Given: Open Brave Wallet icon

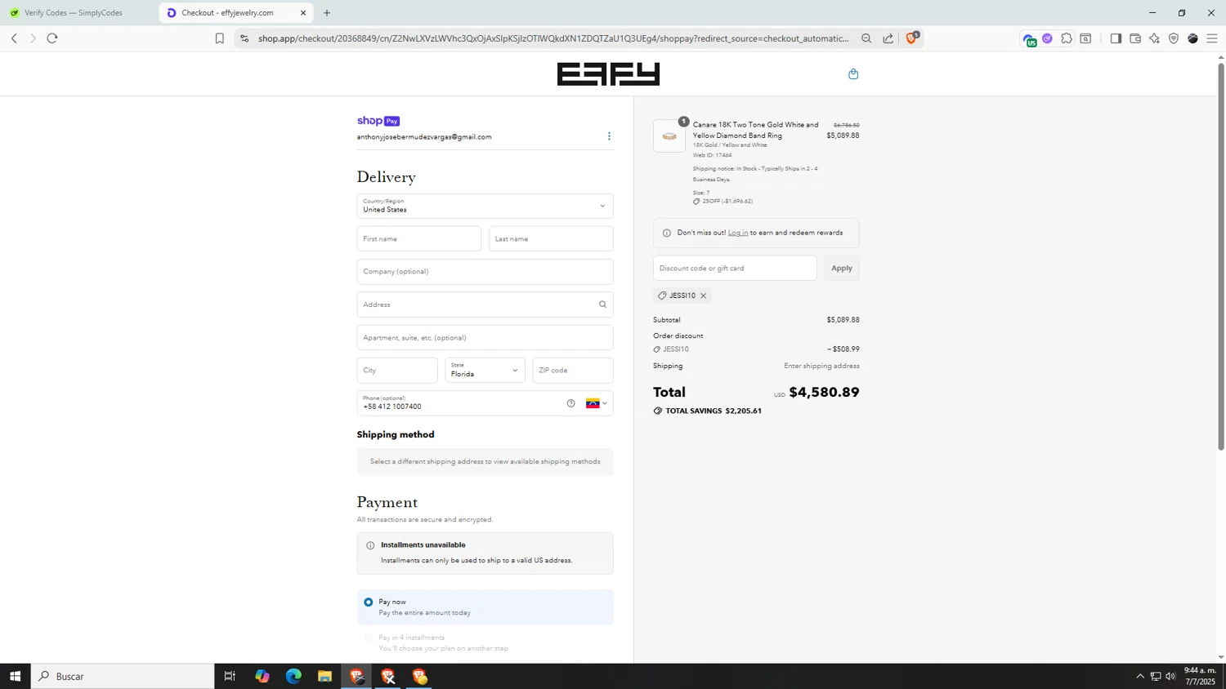Looking at the screenshot, I should pyautogui.click(x=1135, y=38).
